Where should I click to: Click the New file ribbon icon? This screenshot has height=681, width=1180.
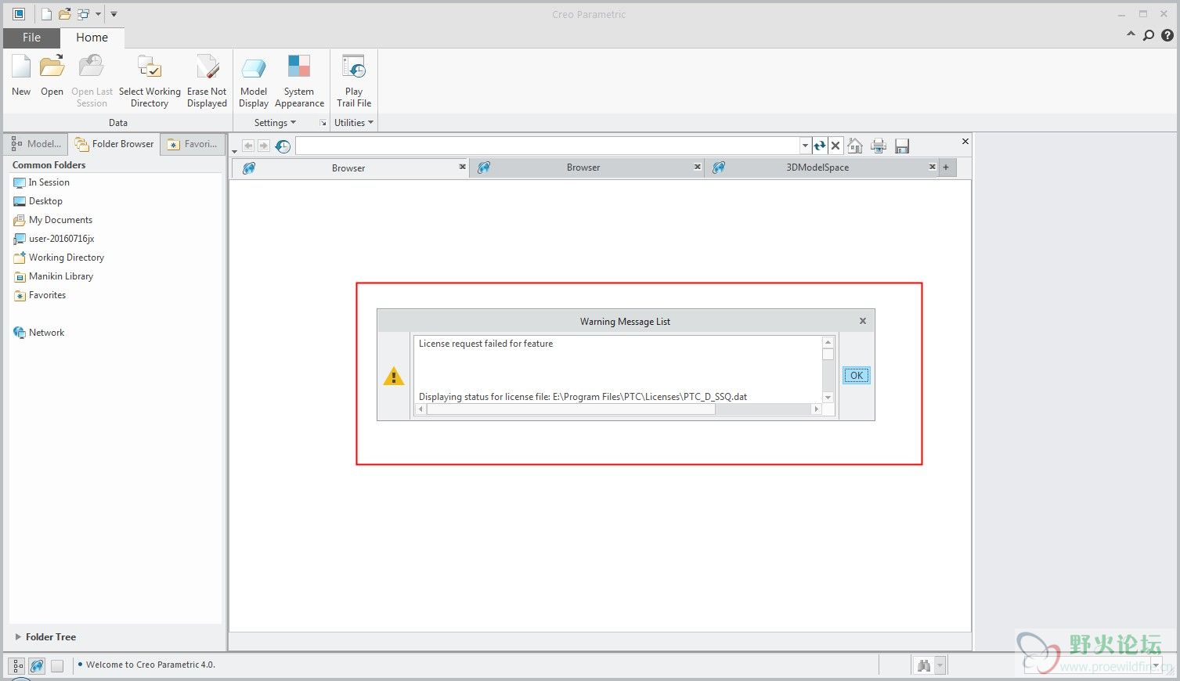click(x=21, y=76)
